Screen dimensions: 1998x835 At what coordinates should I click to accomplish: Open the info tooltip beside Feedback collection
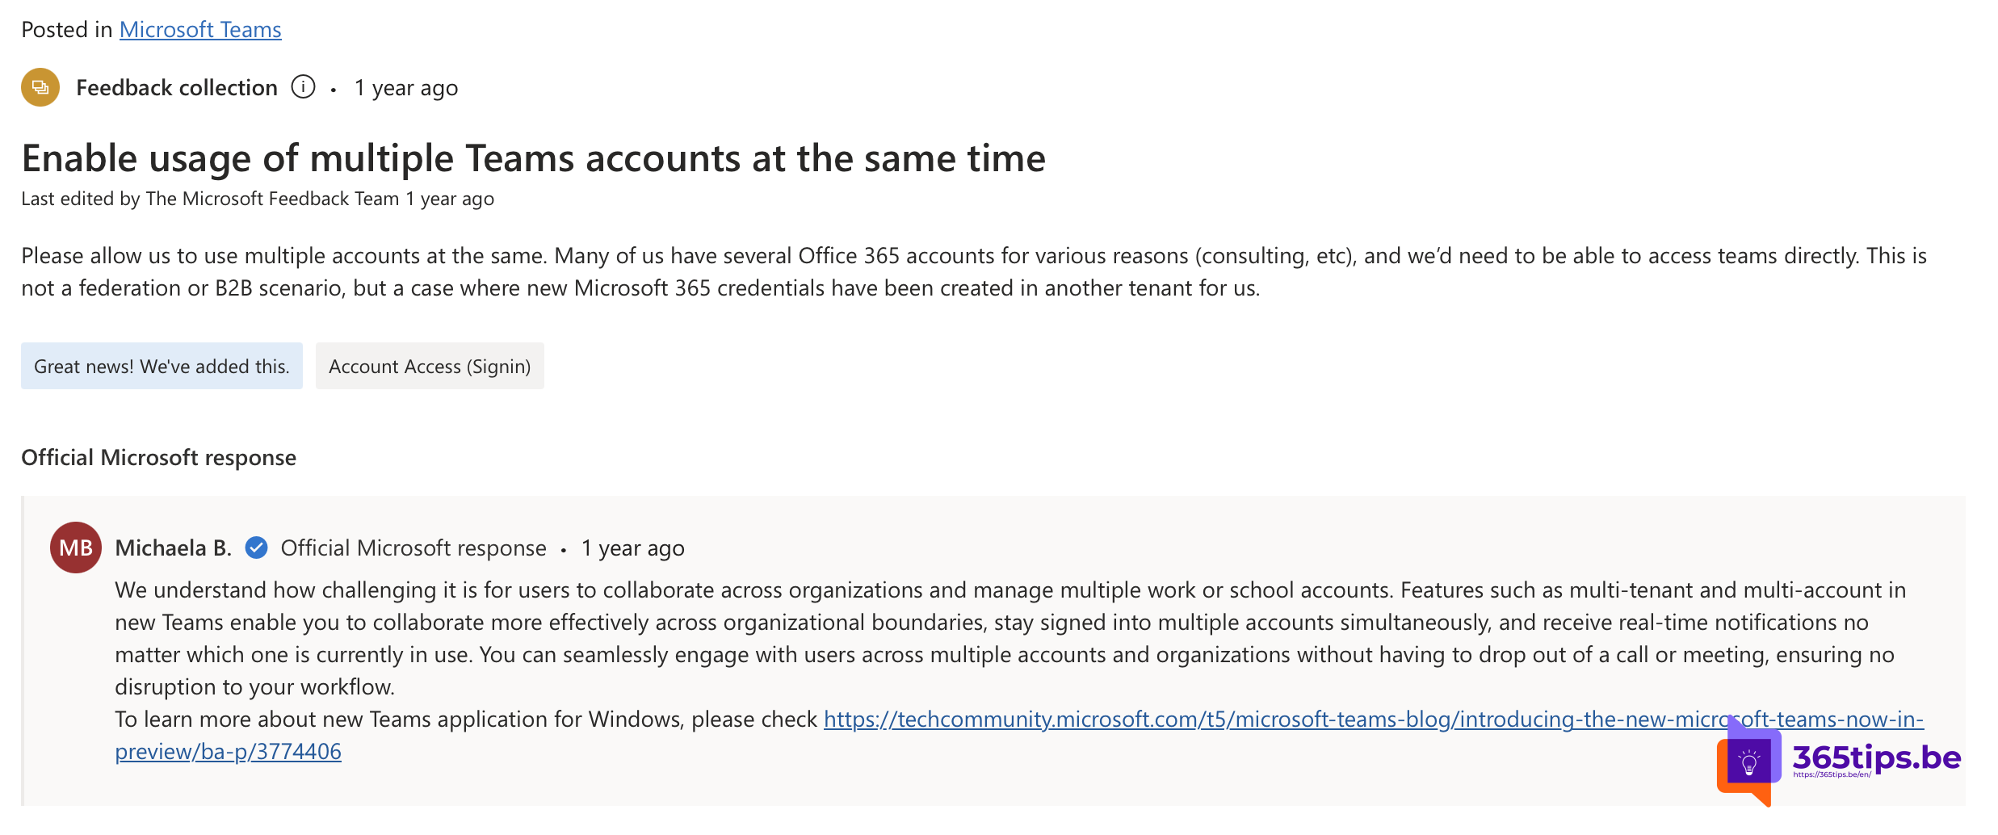[303, 86]
